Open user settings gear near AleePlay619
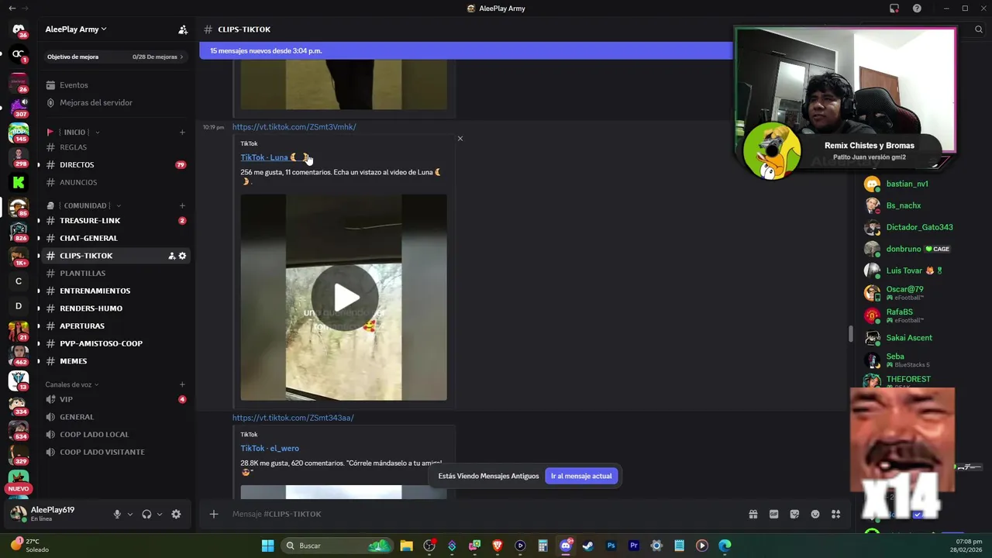 pyautogui.click(x=176, y=514)
